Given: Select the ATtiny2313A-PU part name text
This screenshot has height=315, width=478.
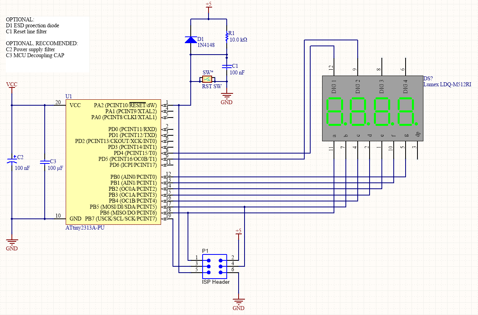Looking at the screenshot, I should coord(84,228).
